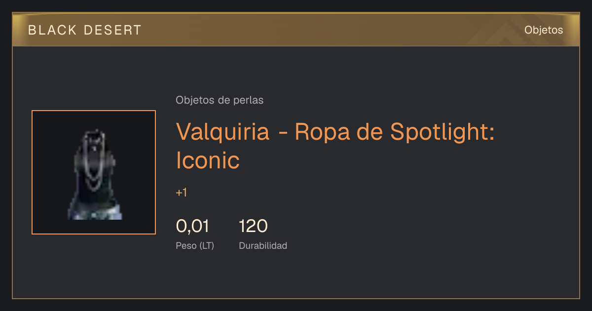592x311 pixels.
Task: Click the gold header banner center
Action: pyautogui.click(x=296, y=30)
